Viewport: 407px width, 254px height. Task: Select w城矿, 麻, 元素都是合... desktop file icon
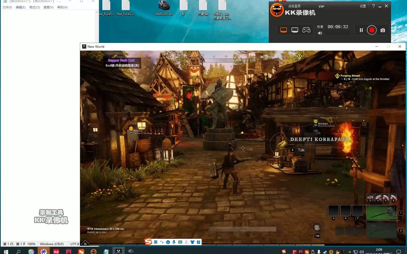222,10
